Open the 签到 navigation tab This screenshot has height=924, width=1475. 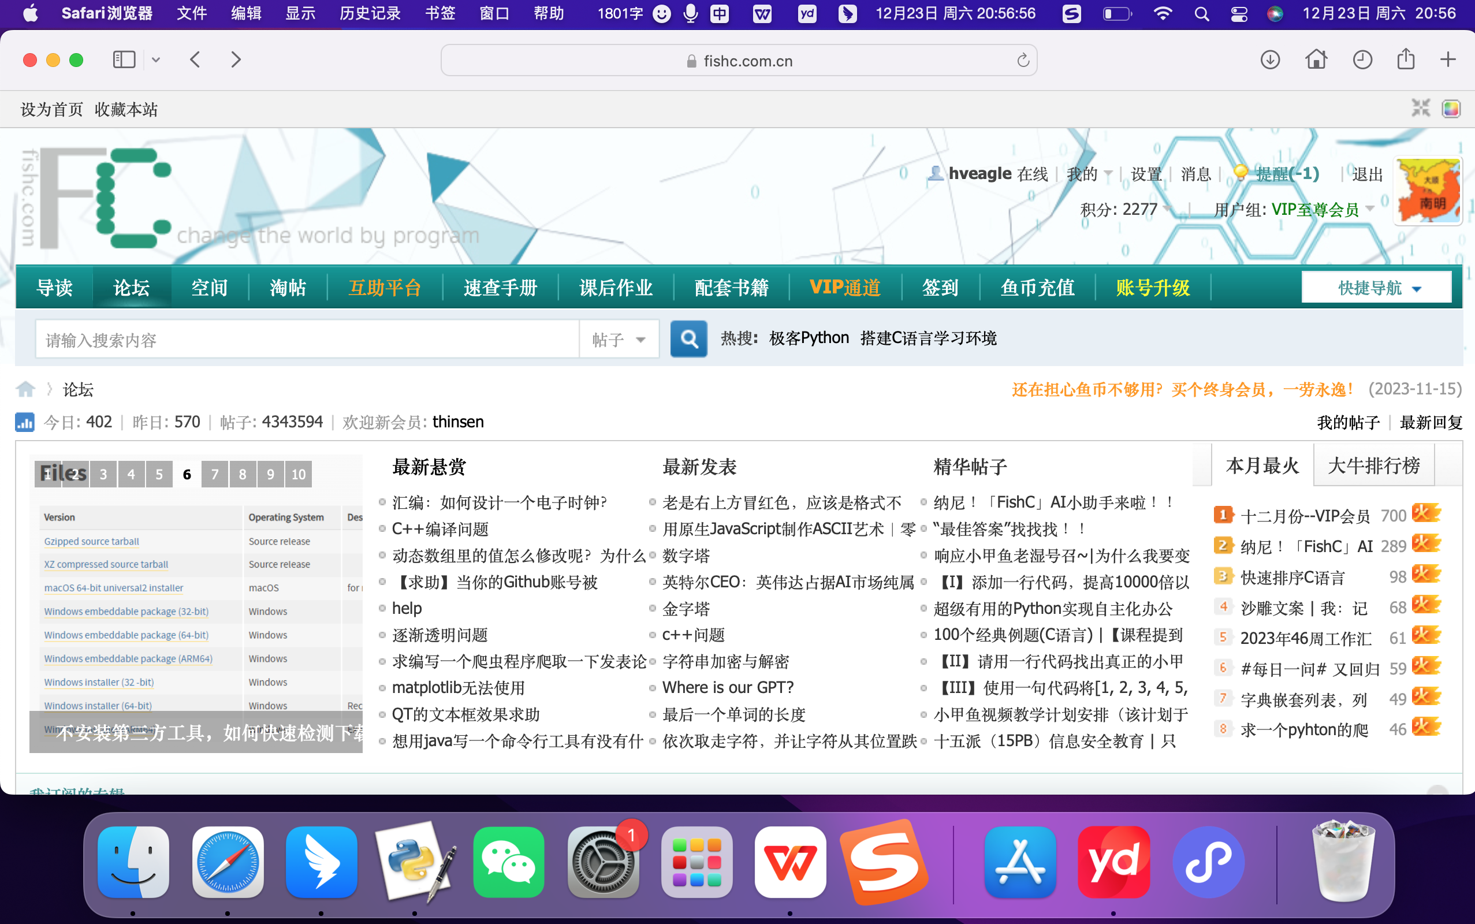pyautogui.click(x=940, y=287)
